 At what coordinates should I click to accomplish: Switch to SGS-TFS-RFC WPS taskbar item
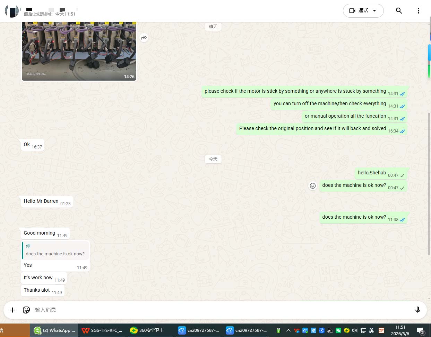point(102,330)
